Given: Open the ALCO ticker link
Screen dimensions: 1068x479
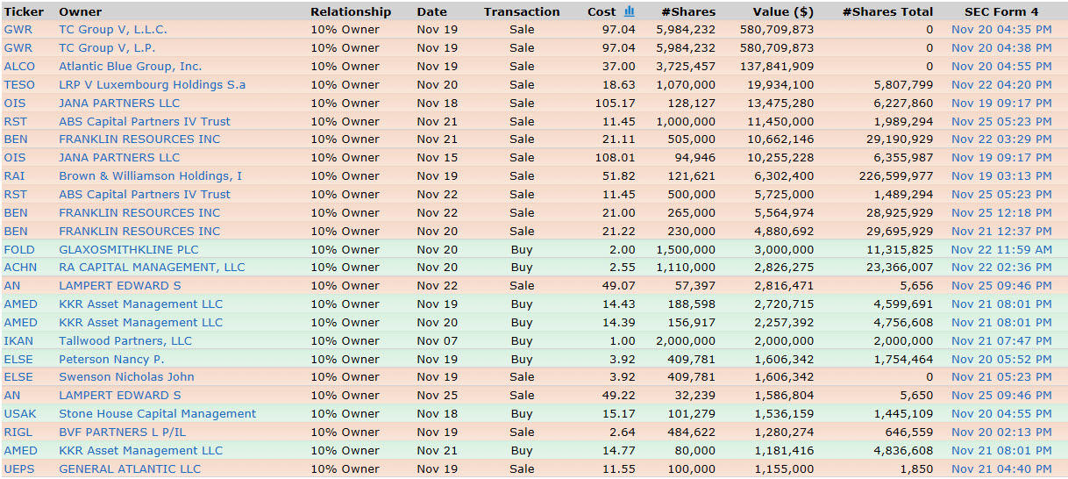Looking at the screenshot, I should 19,67.
